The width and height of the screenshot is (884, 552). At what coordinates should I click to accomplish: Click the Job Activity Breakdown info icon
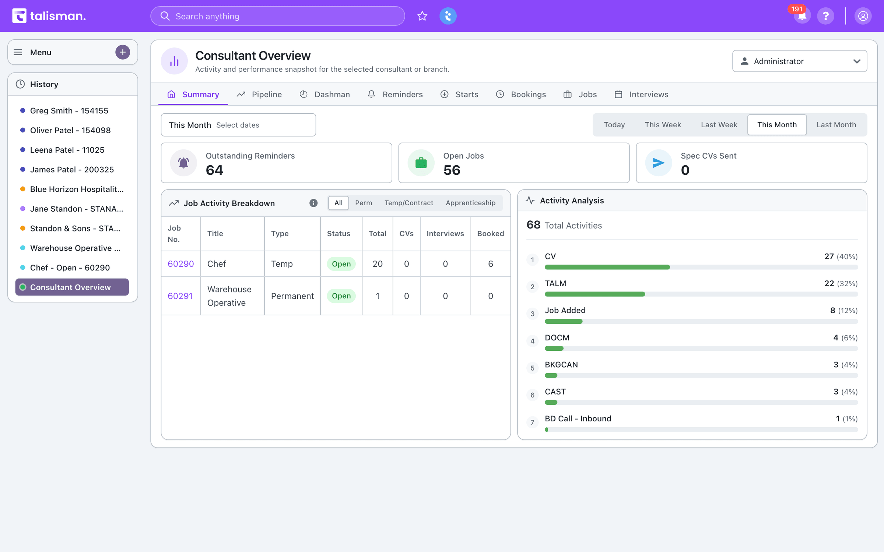pyautogui.click(x=313, y=203)
